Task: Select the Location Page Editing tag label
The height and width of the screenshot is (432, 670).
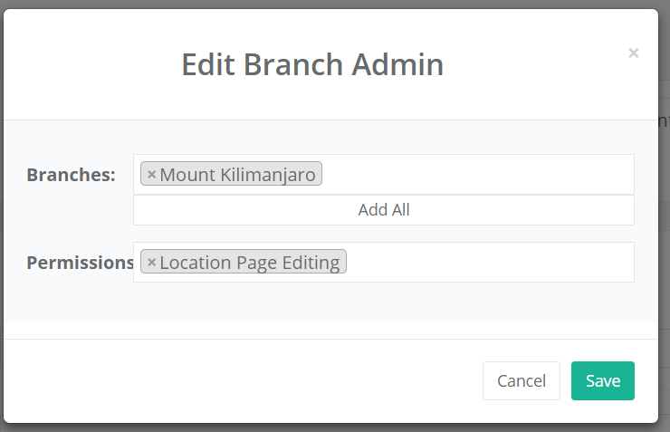Action: coord(250,263)
